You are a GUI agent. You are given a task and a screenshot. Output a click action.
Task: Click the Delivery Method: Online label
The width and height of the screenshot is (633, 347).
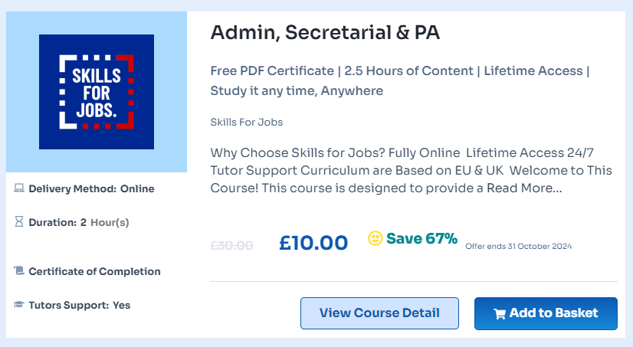[x=92, y=189]
